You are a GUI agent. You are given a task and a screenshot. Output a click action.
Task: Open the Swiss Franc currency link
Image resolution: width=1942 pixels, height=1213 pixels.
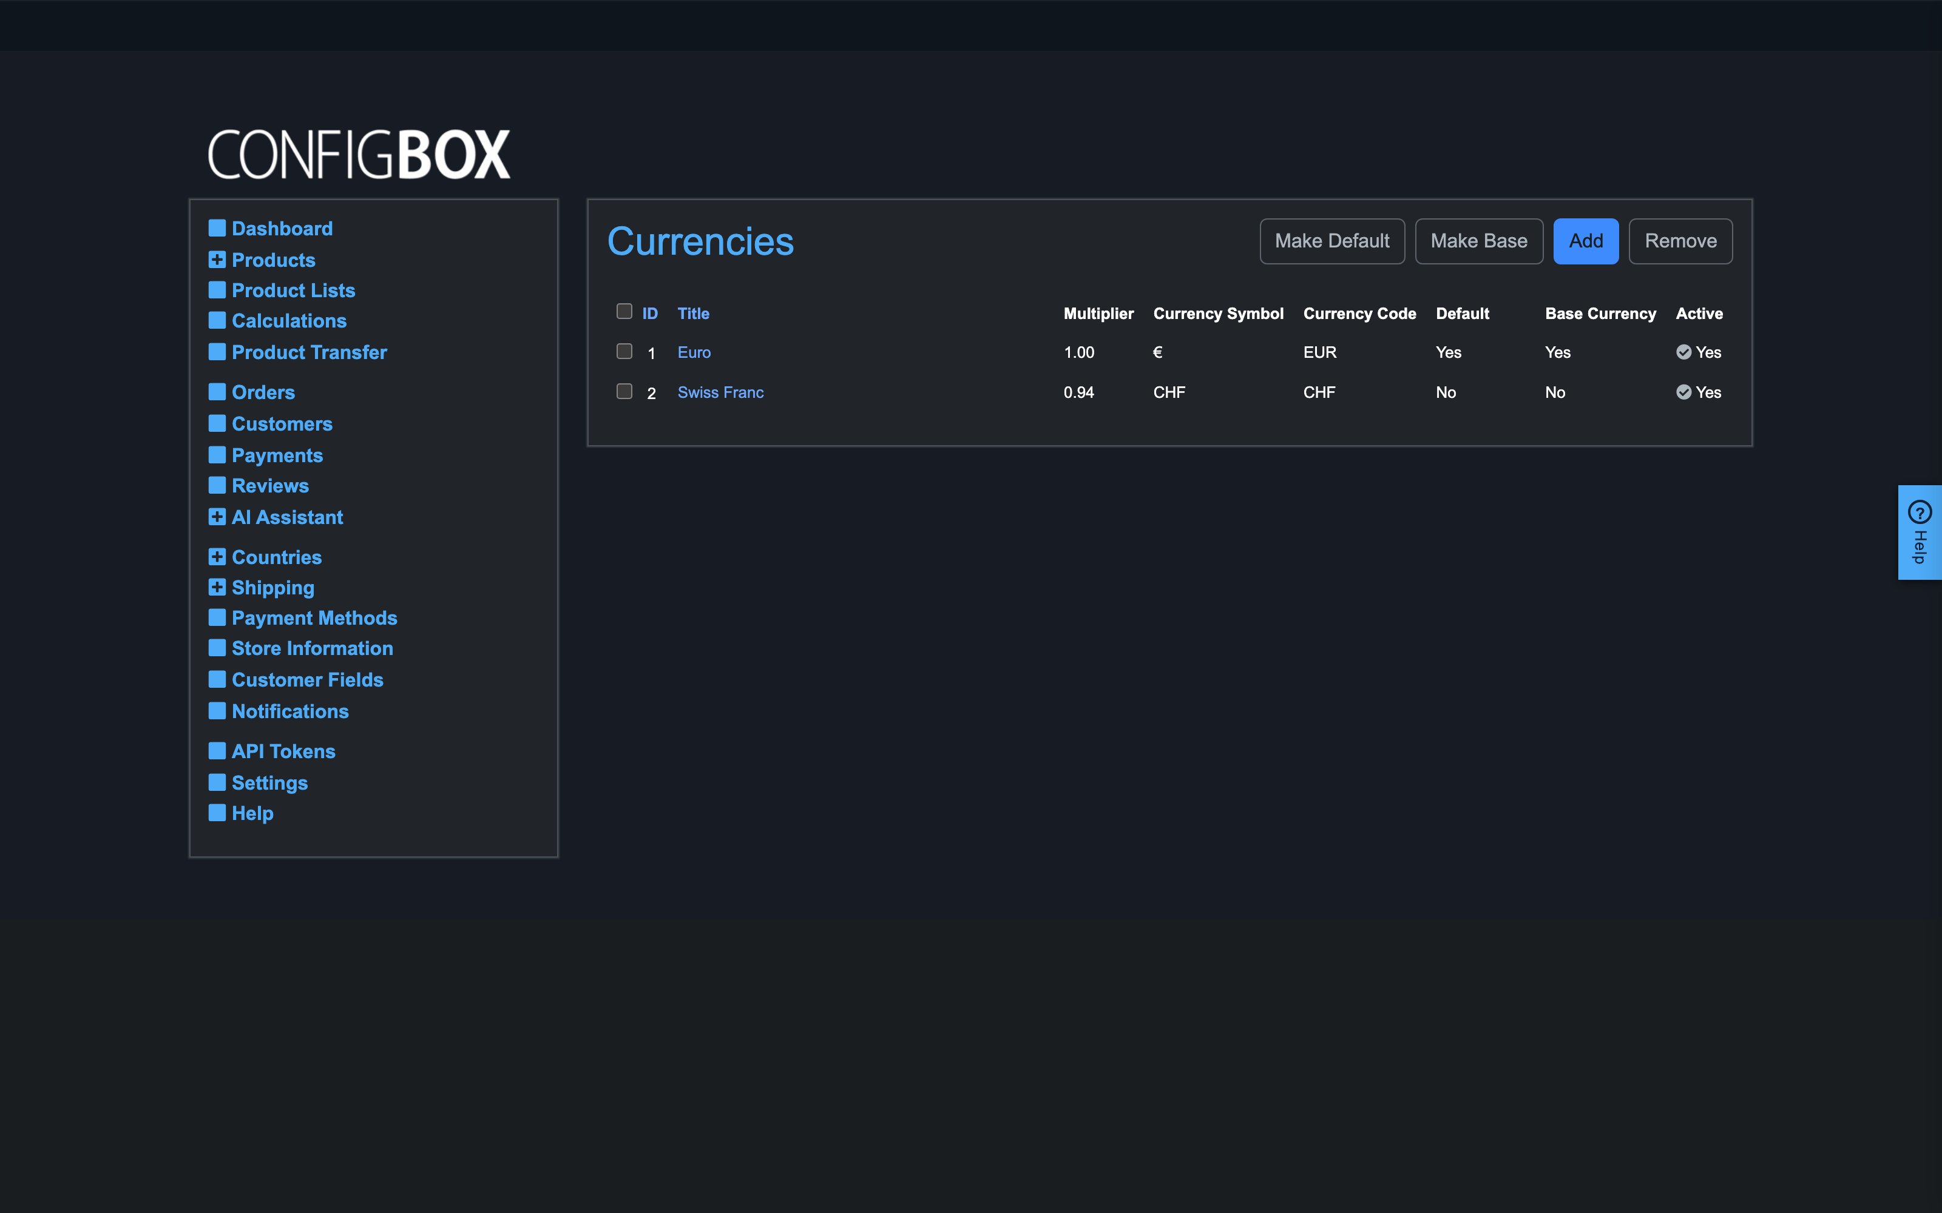tap(720, 392)
